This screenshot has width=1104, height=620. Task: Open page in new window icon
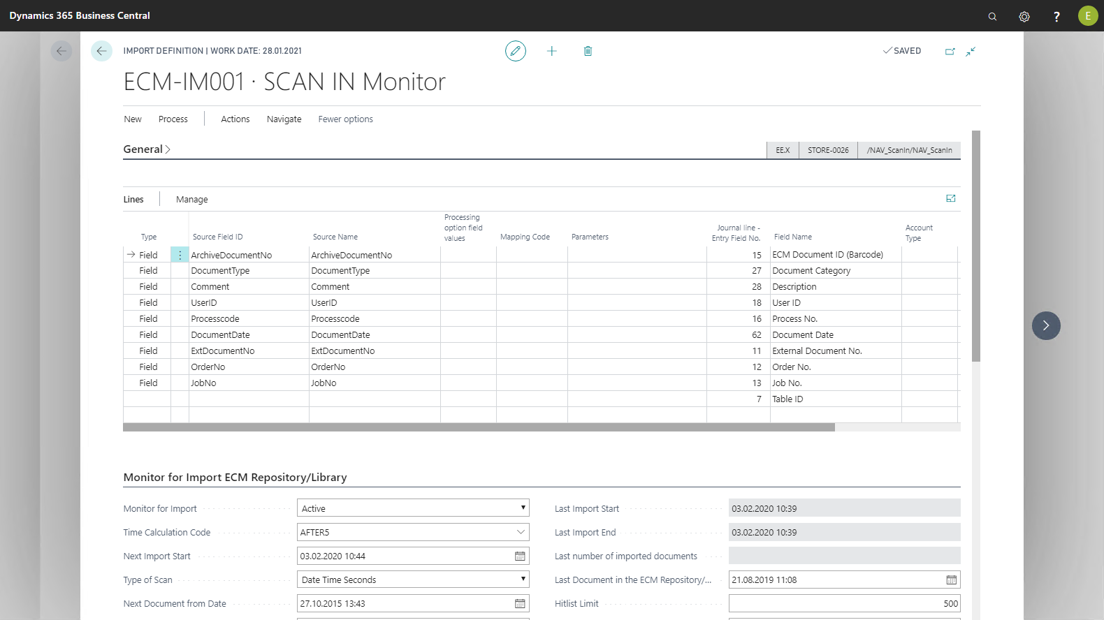click(950, 51)
